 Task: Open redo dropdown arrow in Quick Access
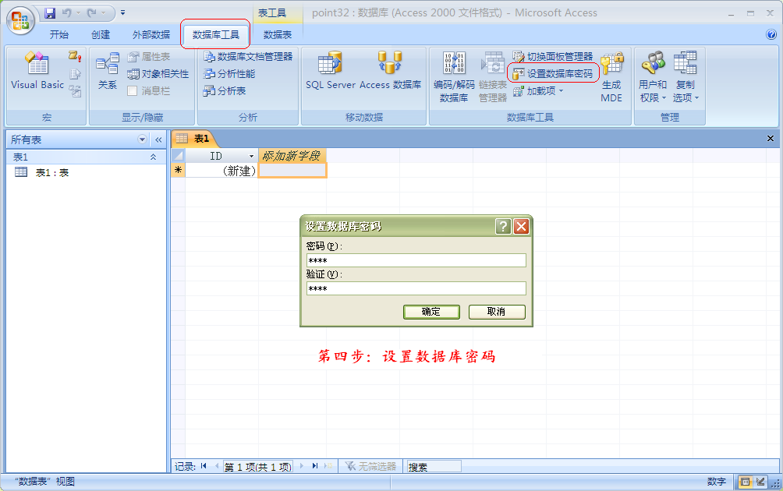[x=104, y=13]
